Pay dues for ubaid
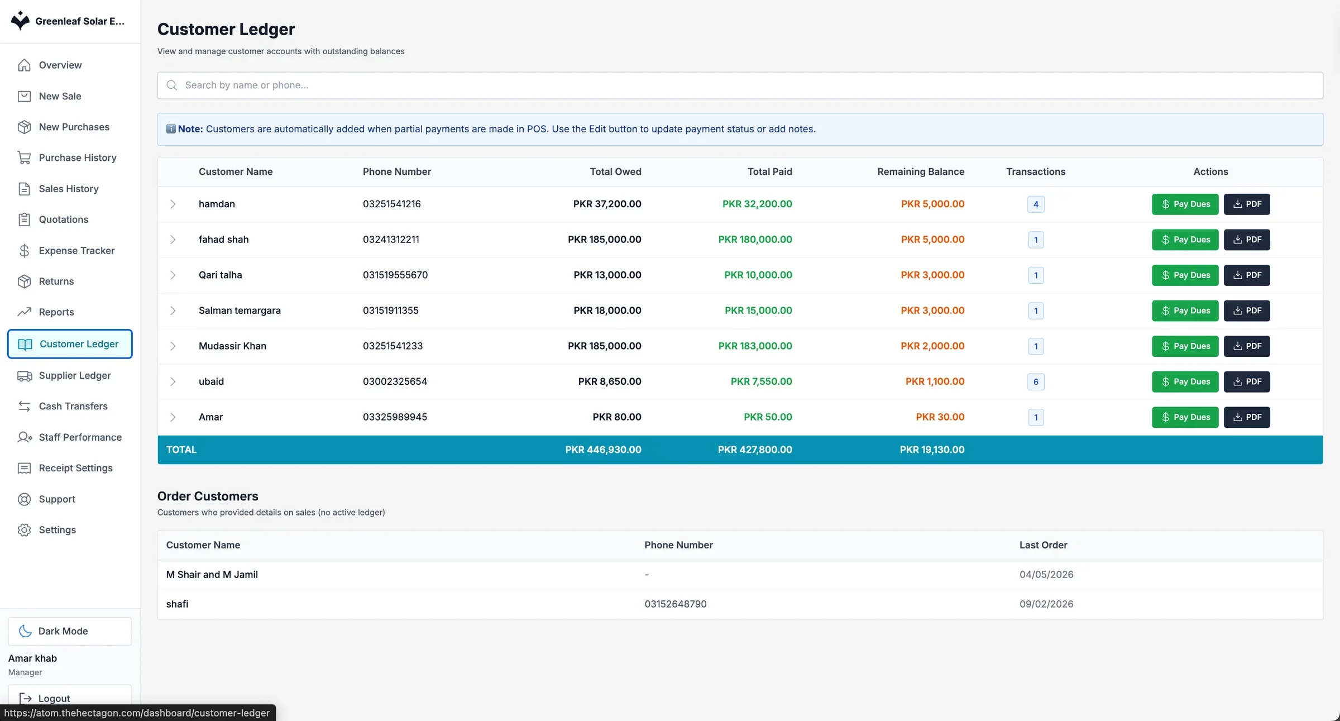The height and width of the screenshot is (721, 1340). [1185, 381]
